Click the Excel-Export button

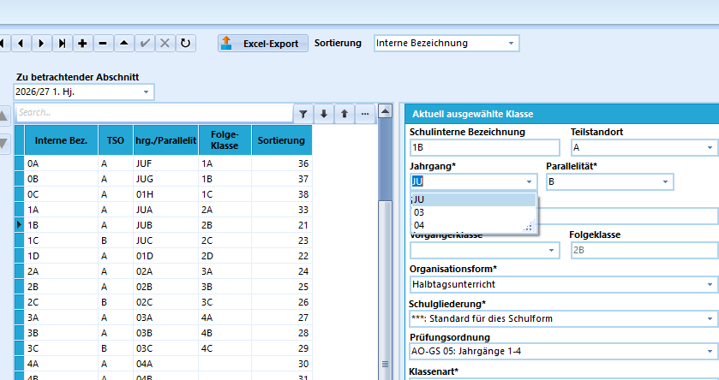(263, 44)
